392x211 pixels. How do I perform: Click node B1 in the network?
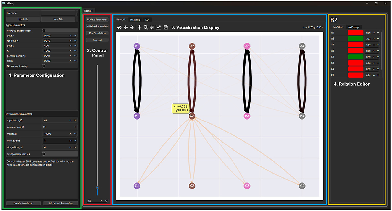(137, 116)
